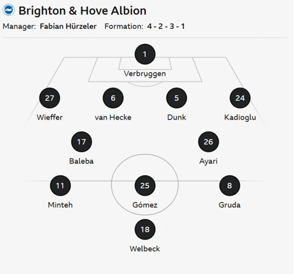This screenshot has width=294, height=274.
Task: Select Ayari's number 26 shirt circle
Action: coord(208,142)
